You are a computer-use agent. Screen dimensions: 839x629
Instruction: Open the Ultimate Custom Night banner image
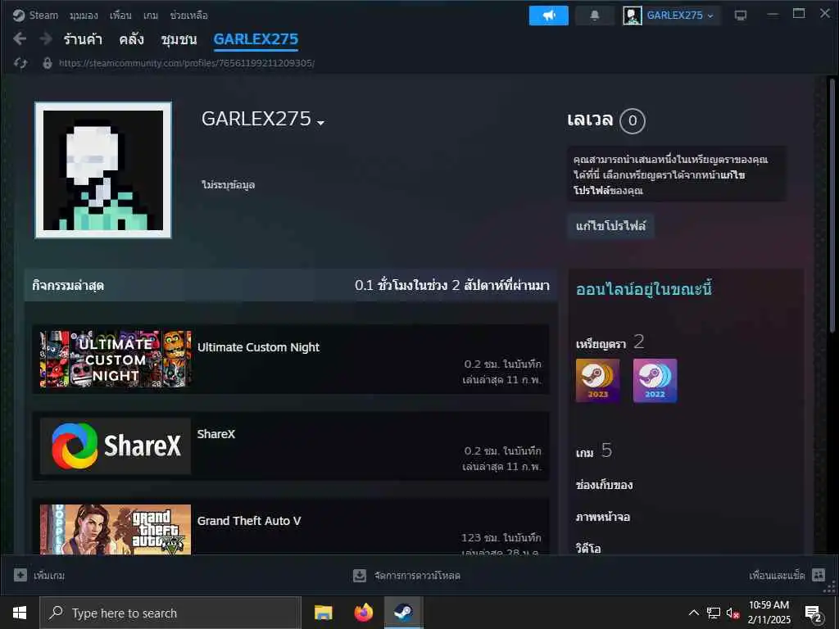[115, 359]
